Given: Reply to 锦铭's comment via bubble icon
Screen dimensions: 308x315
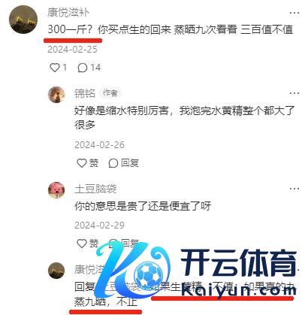Looking at the screenshot, I should pyautogui.click(x=113, y=163).
